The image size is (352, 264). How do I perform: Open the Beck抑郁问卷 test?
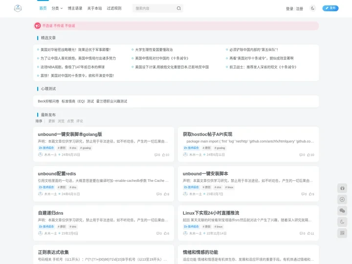tap(48, 101)
